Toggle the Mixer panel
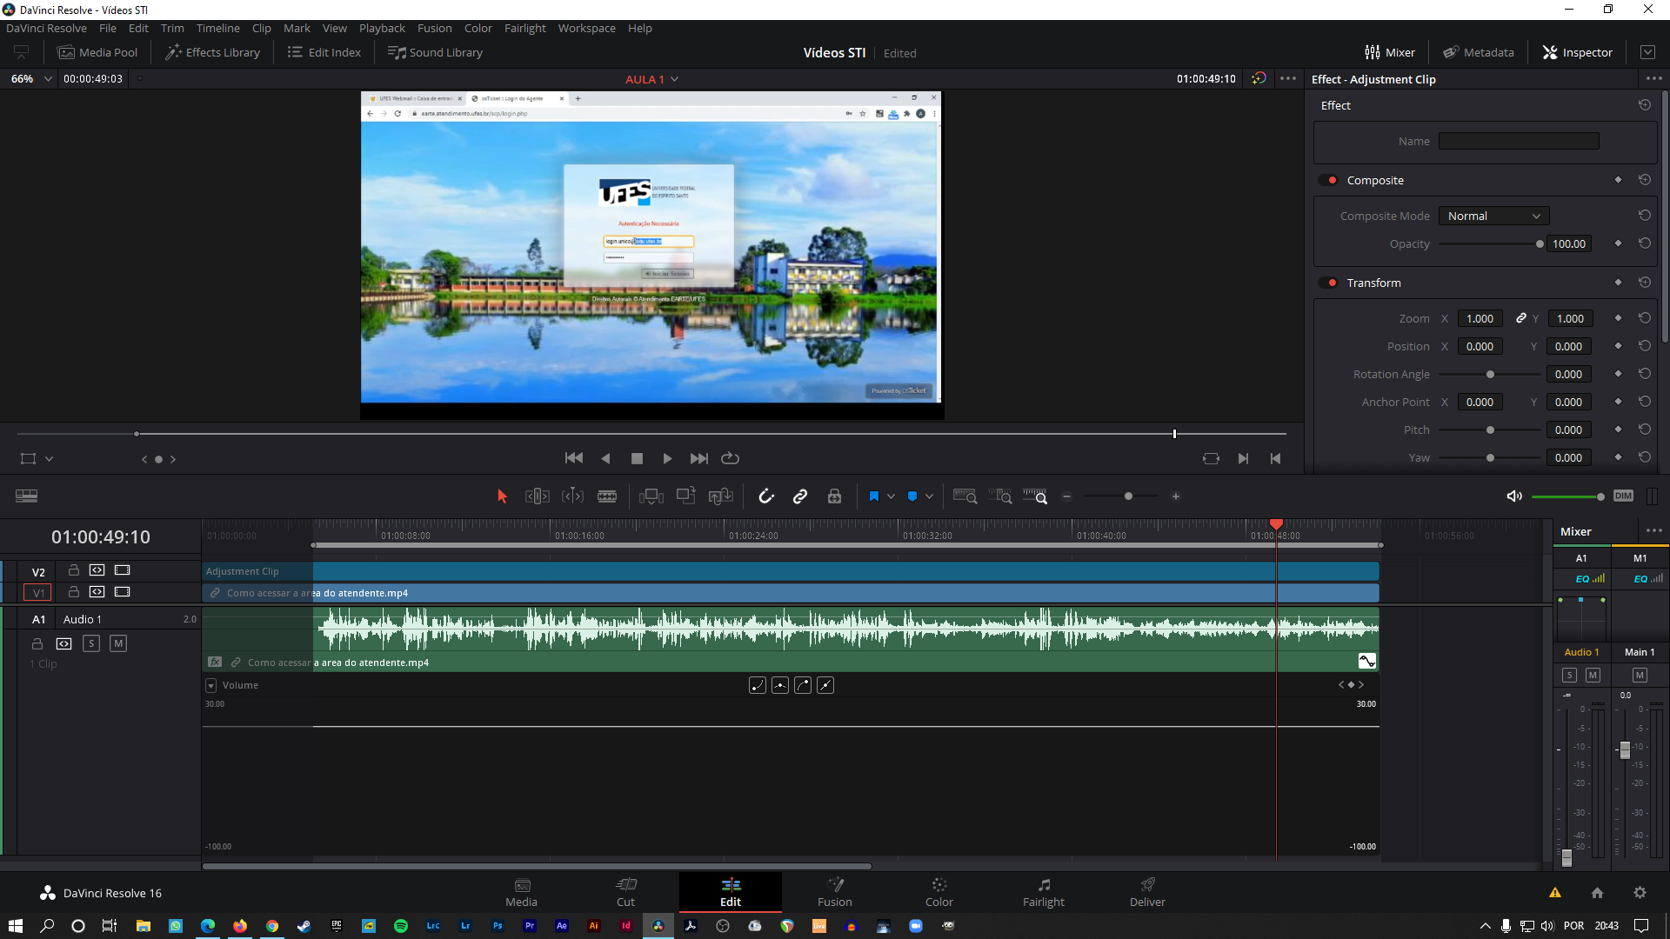 (x=1389, y=52)
